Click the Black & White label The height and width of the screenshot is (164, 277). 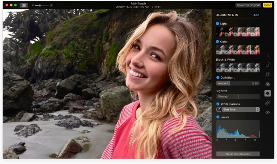(x=225, y=59)
